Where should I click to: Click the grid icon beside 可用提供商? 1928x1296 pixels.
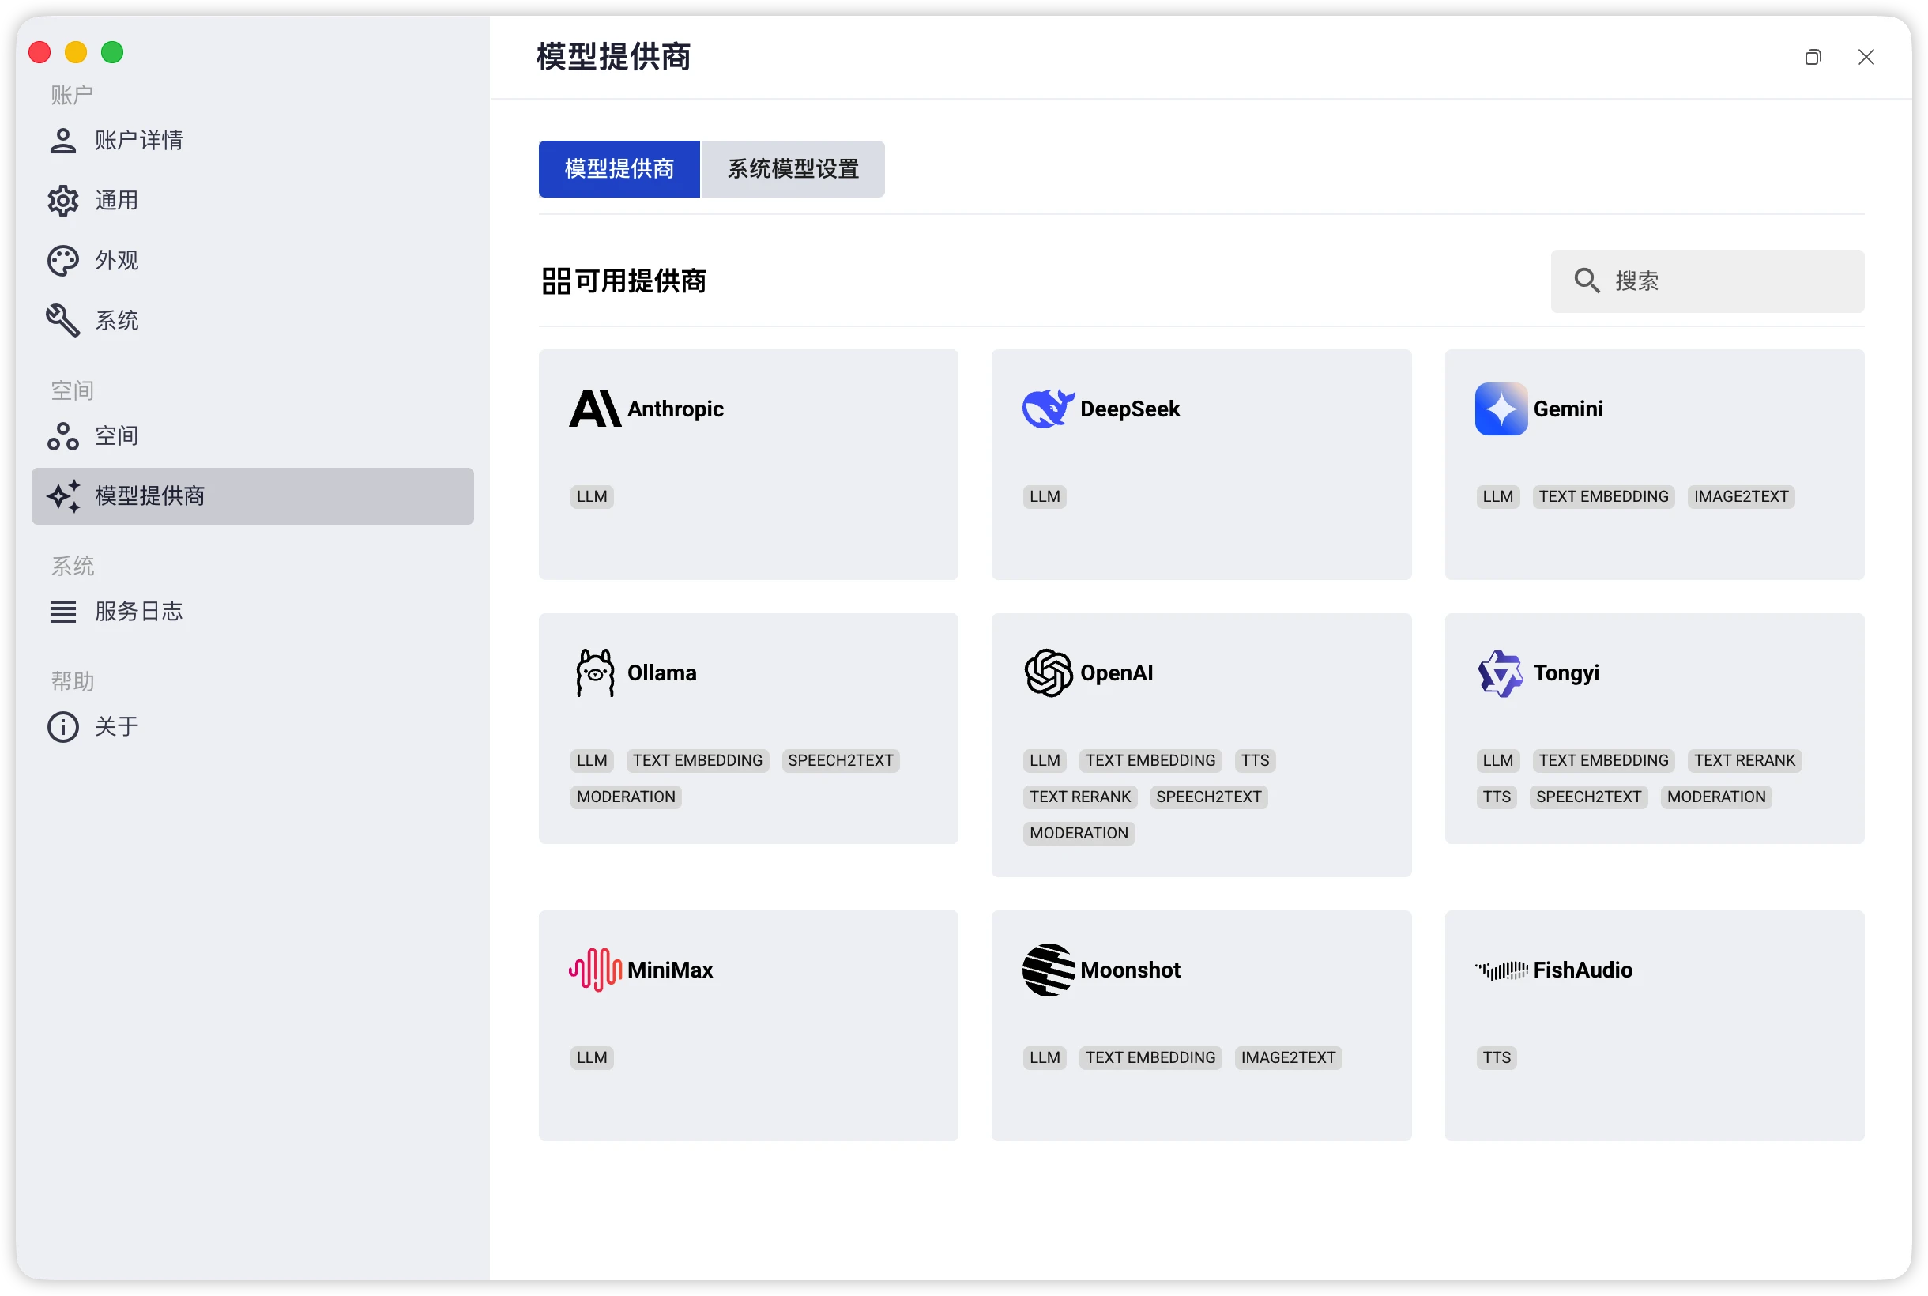point(556,281)
